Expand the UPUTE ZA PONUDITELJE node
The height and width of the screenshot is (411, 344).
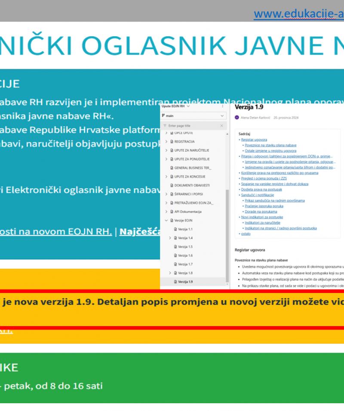click(x=166, y=159)
